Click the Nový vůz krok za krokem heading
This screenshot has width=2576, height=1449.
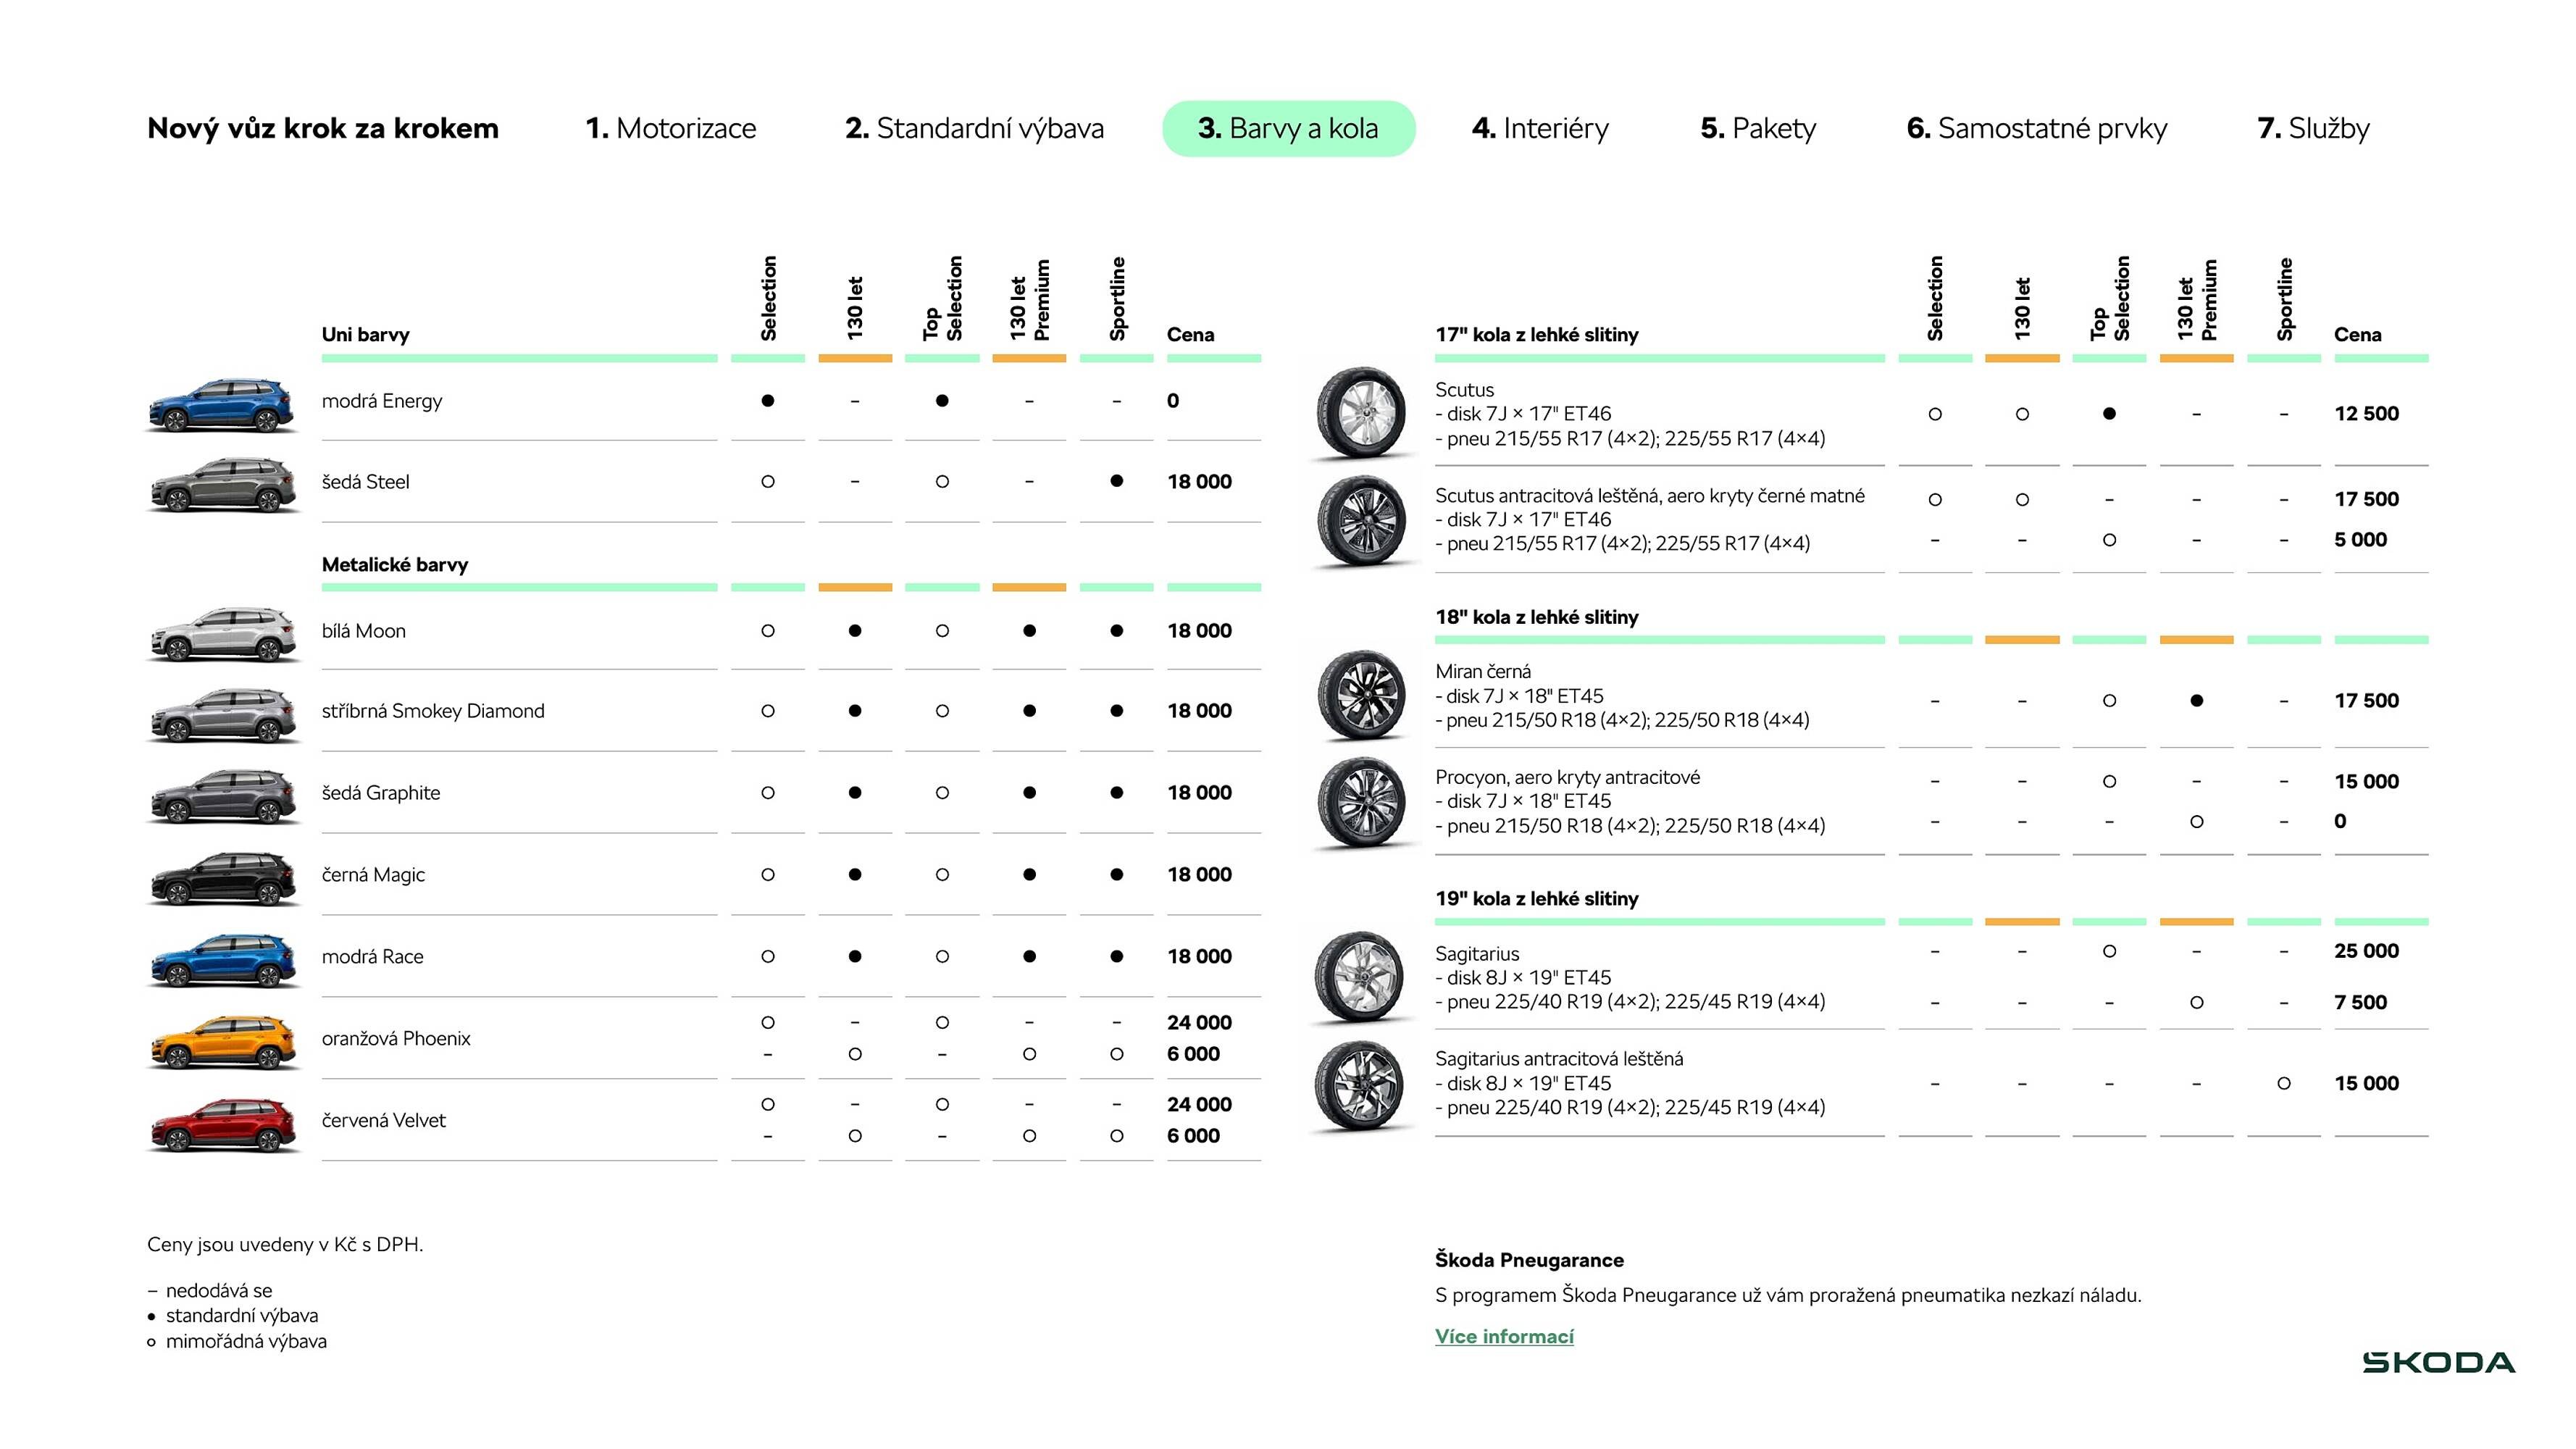pyautogui.click(x=322, y=128)
